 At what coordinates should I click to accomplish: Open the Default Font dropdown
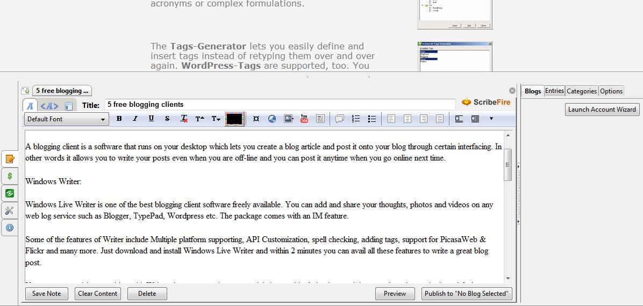click(67, 119)
